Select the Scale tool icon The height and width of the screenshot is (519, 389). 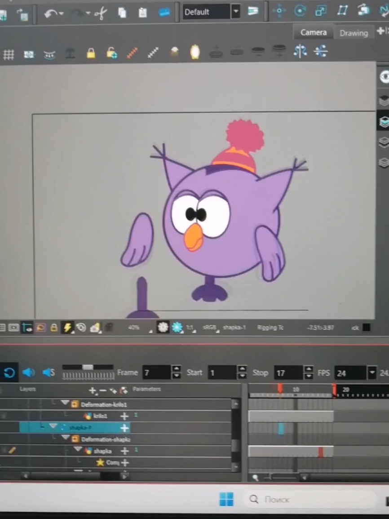point(321,11)
